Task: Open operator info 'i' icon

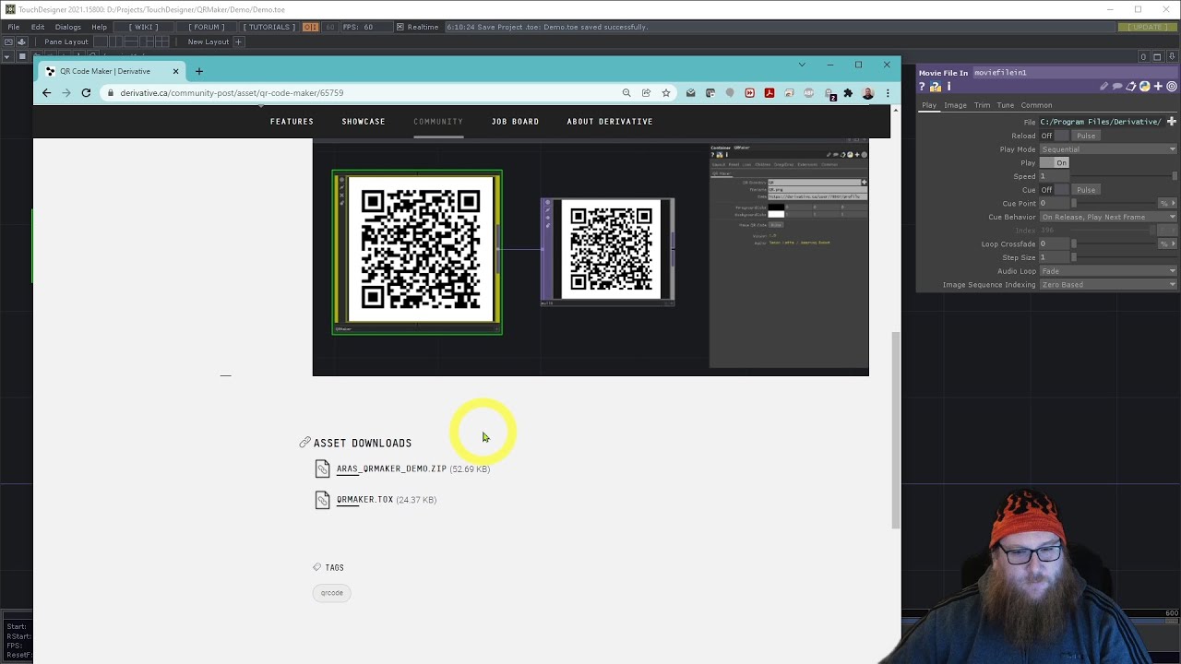Action: tap(948, 87)
